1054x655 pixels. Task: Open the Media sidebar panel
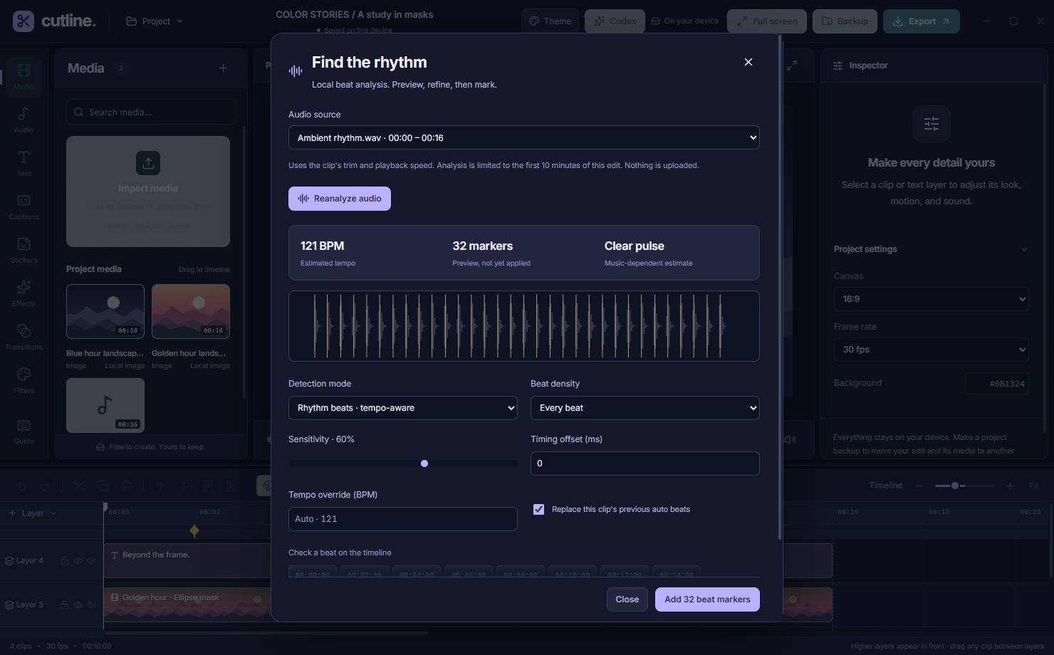tap(24, 76)
